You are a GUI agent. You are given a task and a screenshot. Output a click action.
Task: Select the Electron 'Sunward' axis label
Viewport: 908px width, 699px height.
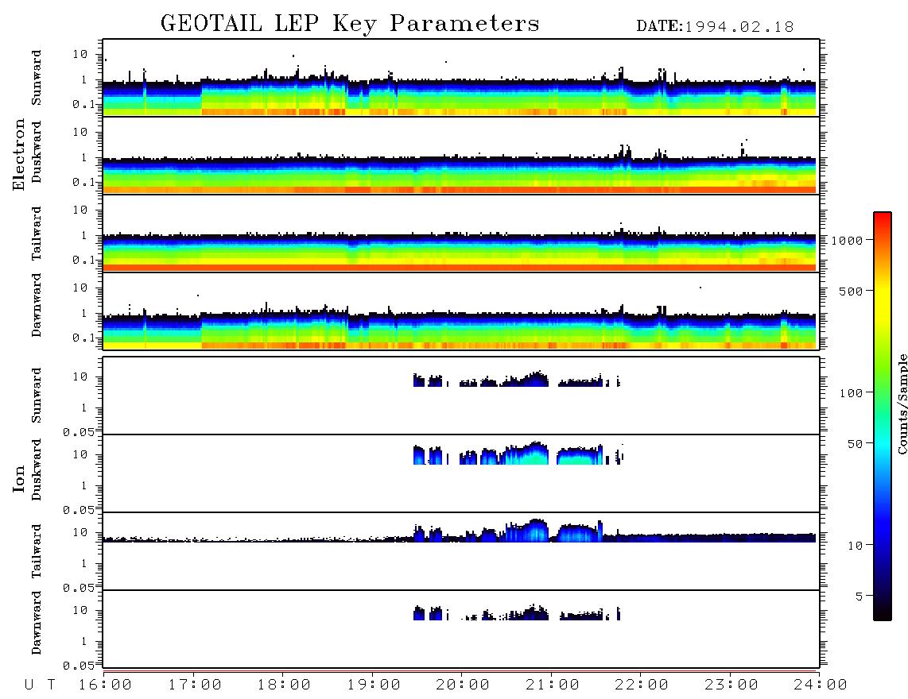pyautogui.click(x=37, y=78)
